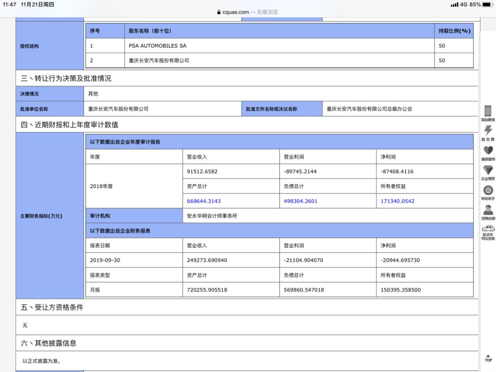The height and width of the screenshot is (372, 496).
Task: Click the 无 text under transferee conditions
Action: click(25, 325)
